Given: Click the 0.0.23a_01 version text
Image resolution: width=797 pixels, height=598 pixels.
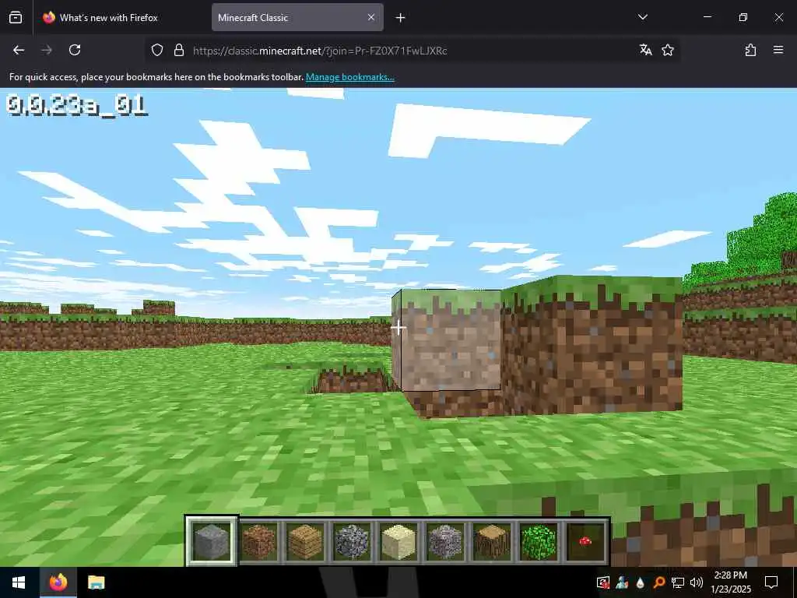Looking at the screenshot, I should [77, 106].
